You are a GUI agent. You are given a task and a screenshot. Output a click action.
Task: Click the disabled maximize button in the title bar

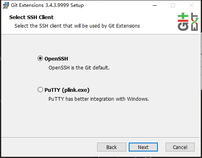[173, 5]
